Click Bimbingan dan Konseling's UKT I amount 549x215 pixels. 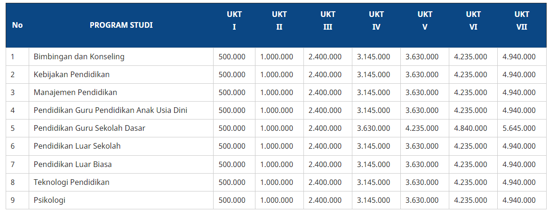point(232,57)
